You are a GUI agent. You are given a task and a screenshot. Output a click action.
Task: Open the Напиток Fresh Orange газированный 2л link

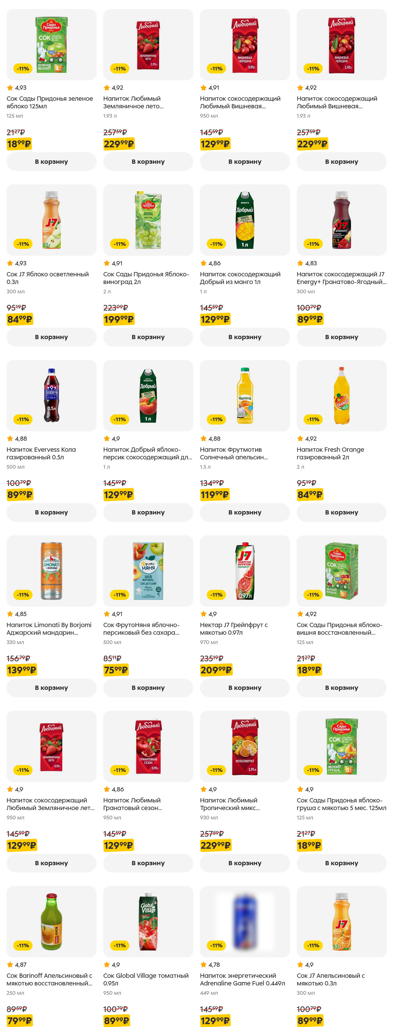pyautogui.click(x=330, y=453)
